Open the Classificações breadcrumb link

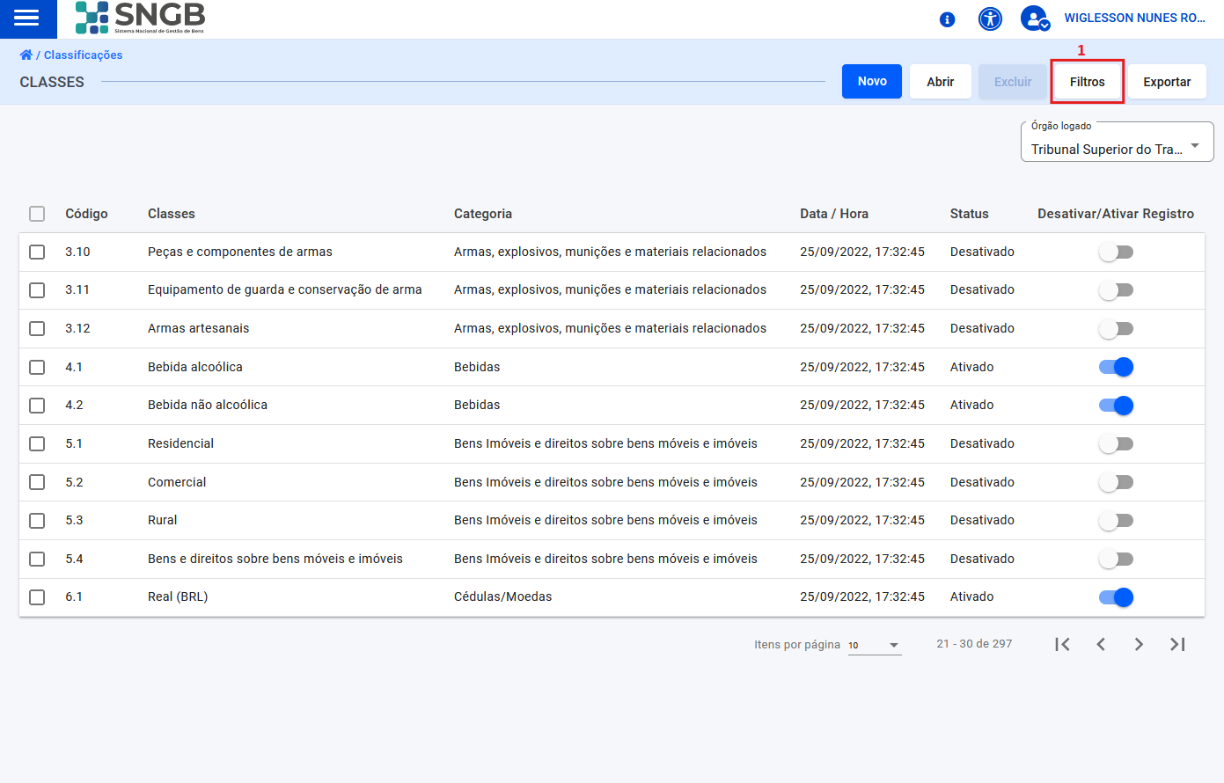(x=84, y=55)
